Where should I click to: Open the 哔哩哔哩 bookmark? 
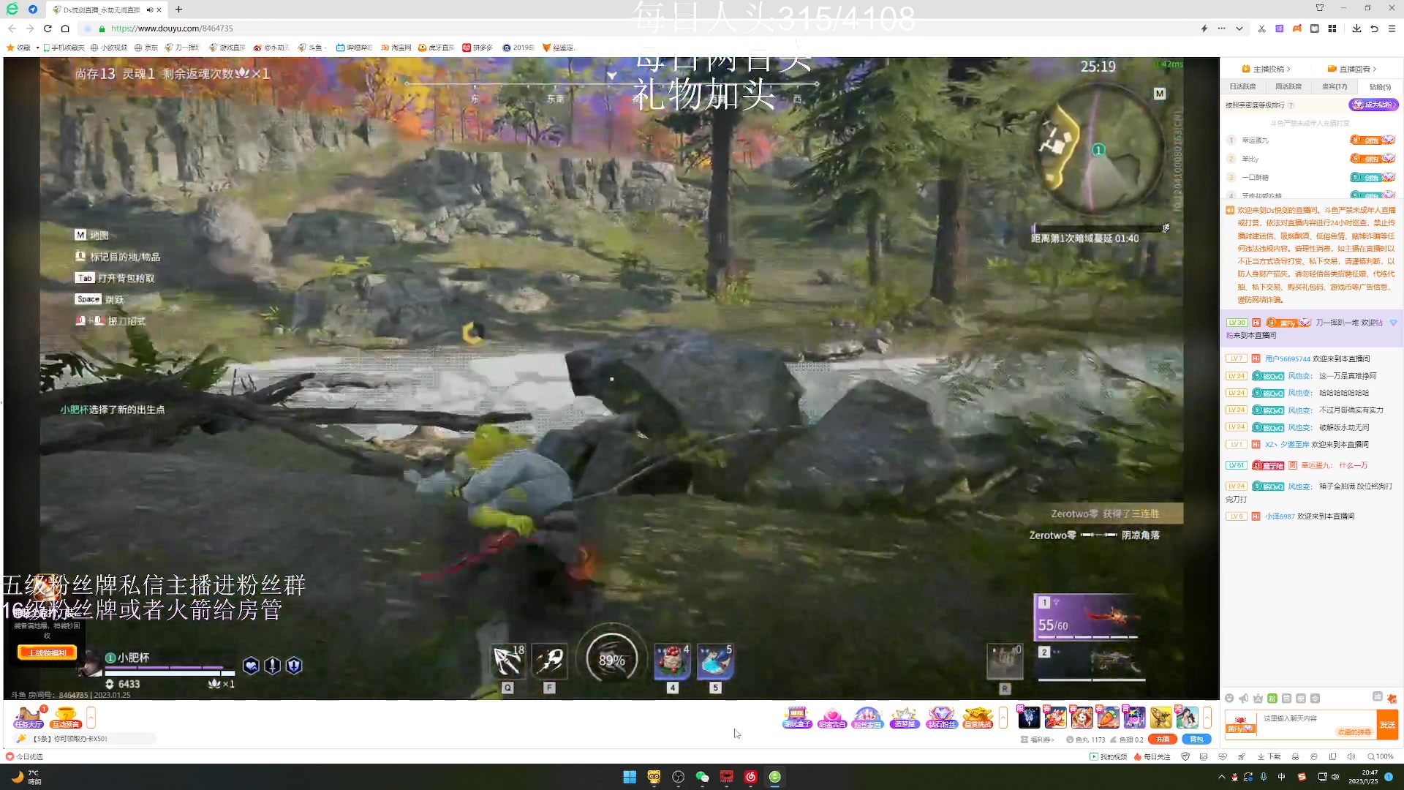pyautogui.click(x=354, y=48)
